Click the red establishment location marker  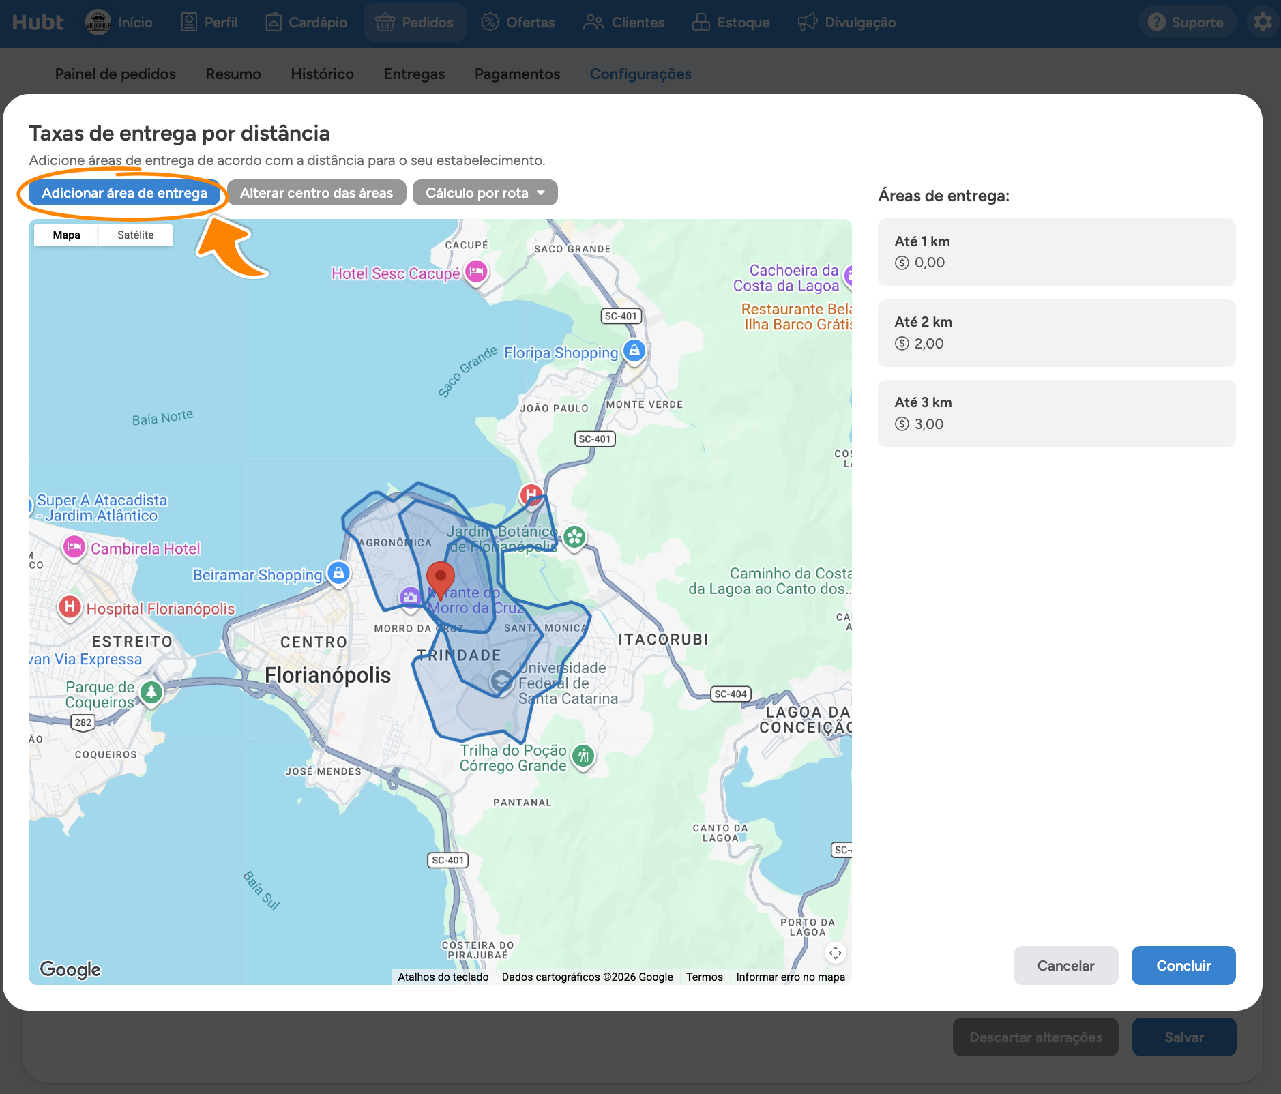pyautogui.click(x=441, y=580)
